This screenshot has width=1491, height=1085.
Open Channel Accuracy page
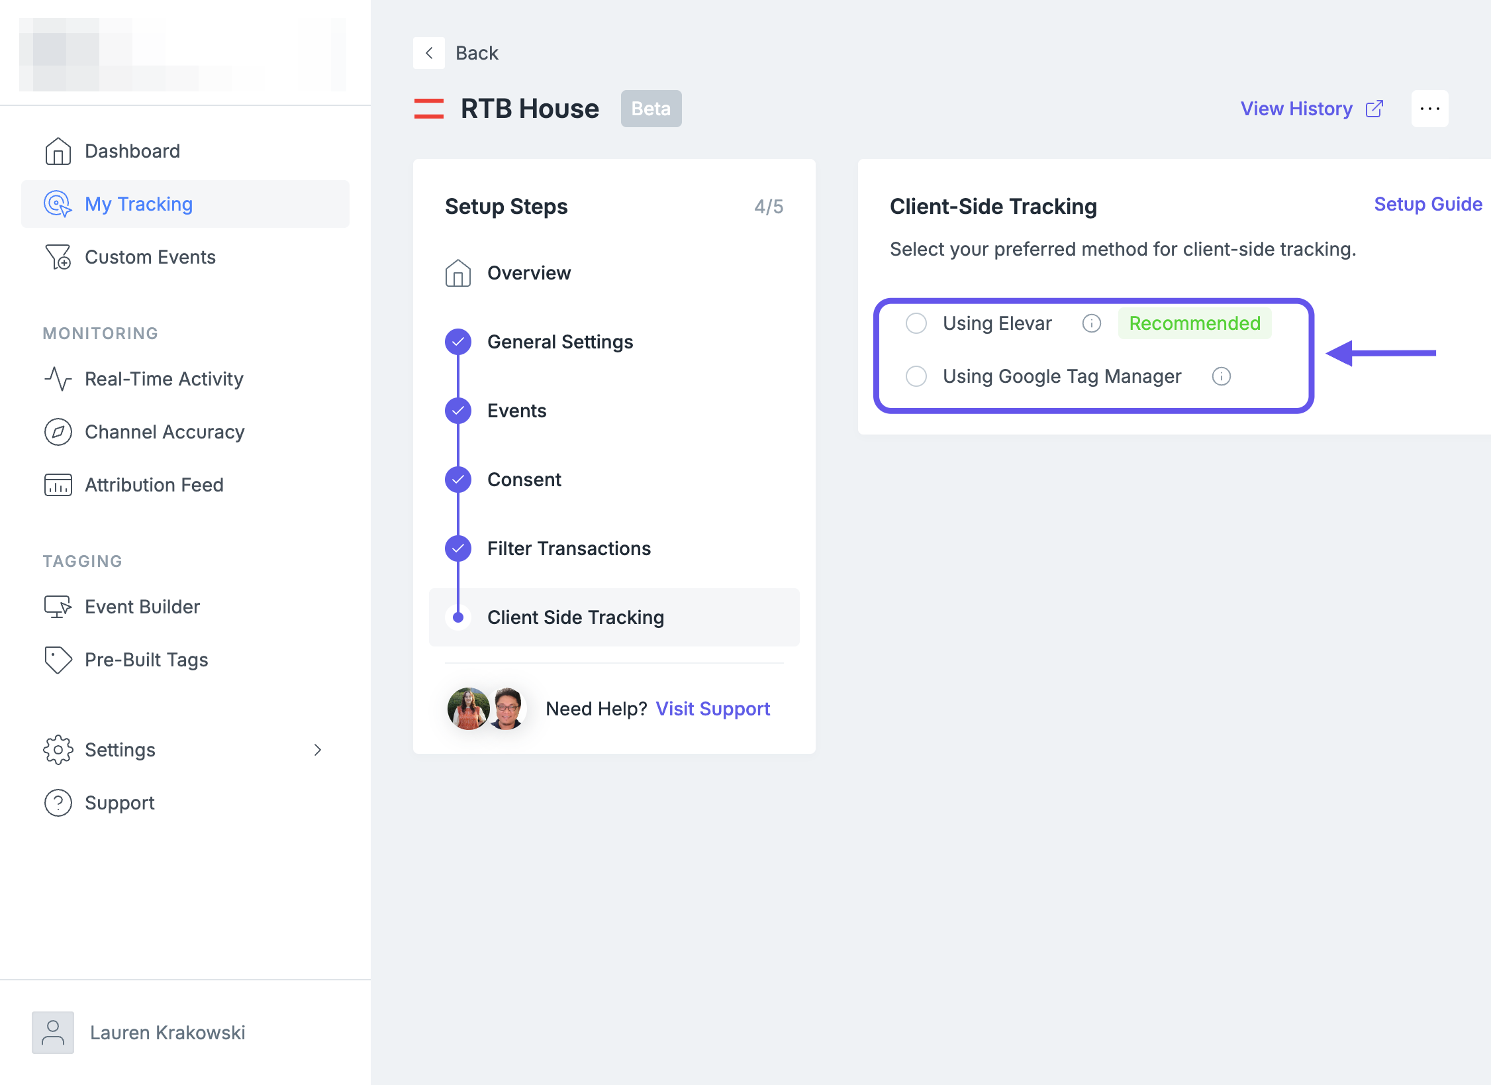click(x=185, y=432)
